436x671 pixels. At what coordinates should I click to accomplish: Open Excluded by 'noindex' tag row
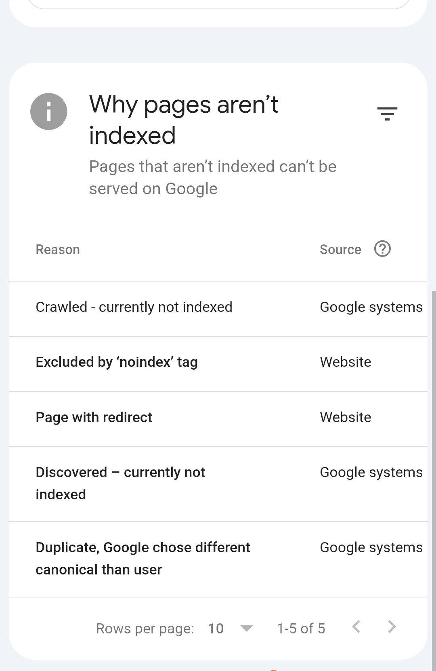[218, 364]
